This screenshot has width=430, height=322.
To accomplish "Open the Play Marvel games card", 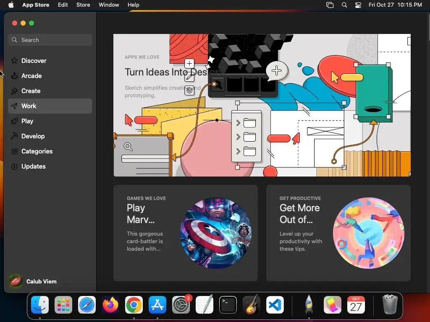I will click(185, 233).
